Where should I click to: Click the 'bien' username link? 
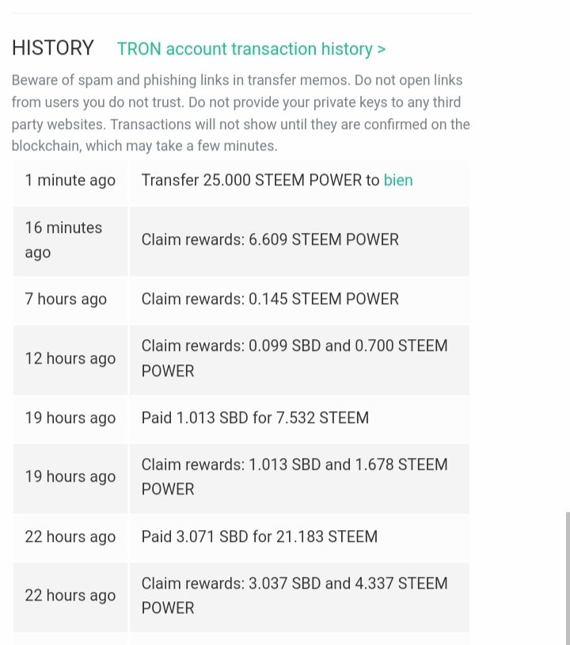click(398, 181)
